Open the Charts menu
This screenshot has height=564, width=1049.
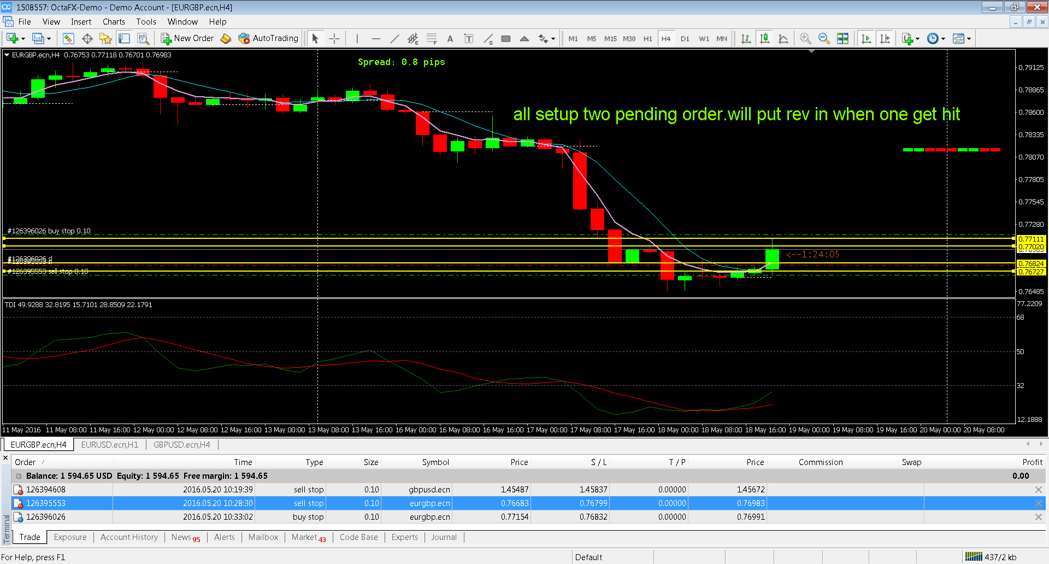pos(114,22)
